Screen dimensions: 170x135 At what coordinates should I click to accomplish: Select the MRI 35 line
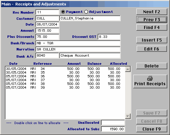point(65,73)
